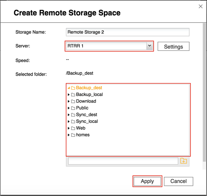Viewport: 207px width, 196px height.
Task: Open server Settings button
Action: click(x=173, y=46)
